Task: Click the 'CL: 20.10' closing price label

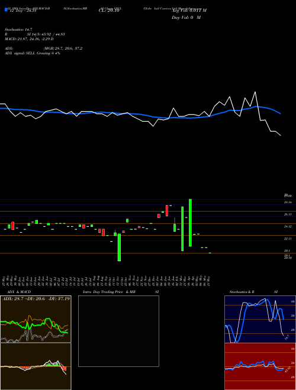Action: 109,11
